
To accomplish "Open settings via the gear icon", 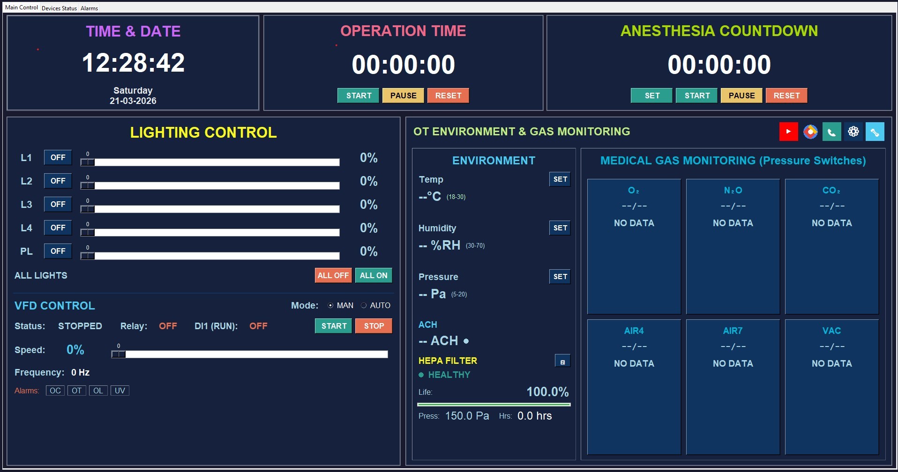I will point(853,132).
